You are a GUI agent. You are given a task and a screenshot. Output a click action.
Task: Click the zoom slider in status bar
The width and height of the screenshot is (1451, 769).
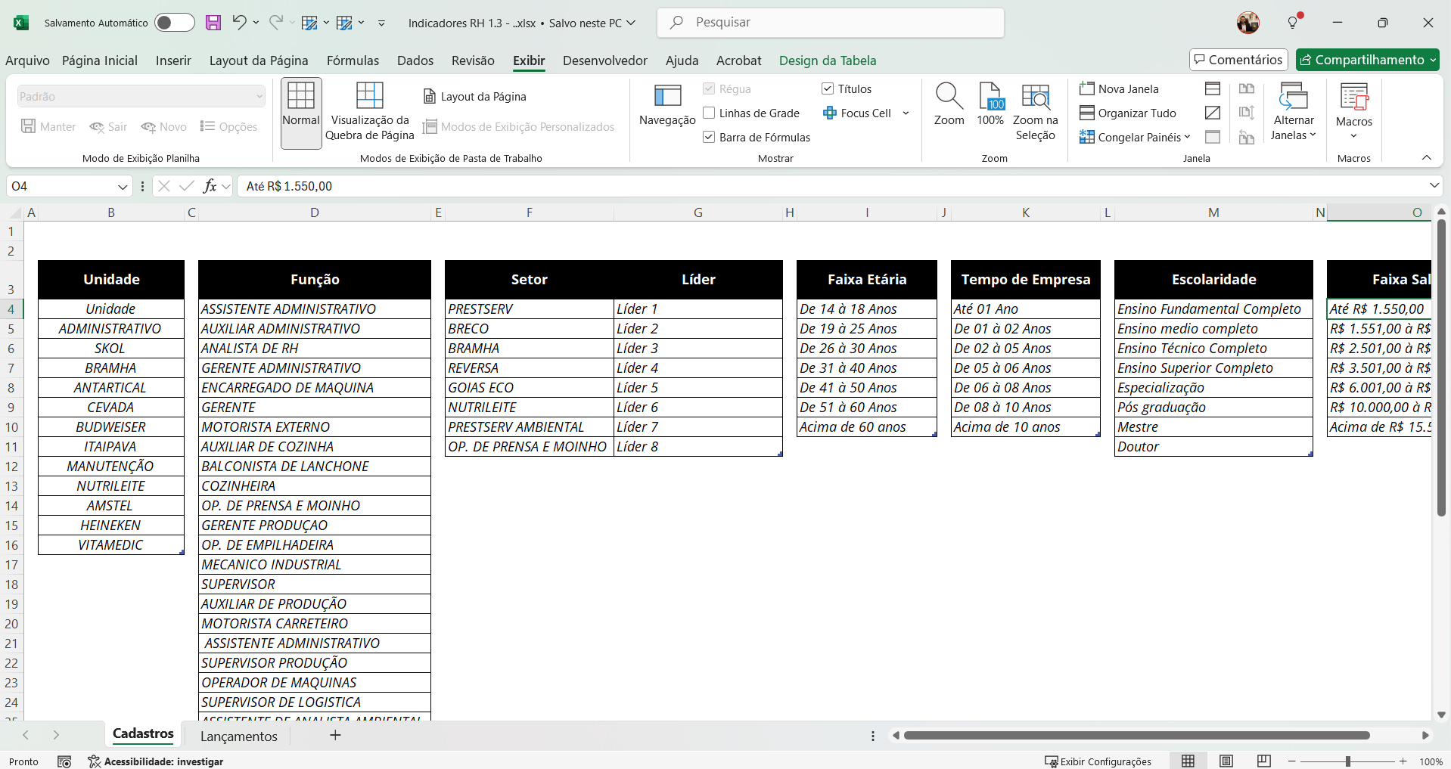[x=1347, y=761]
